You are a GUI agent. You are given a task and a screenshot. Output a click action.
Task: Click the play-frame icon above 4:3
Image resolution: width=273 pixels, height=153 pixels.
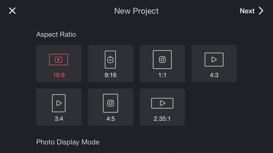[x=214, y=59]
